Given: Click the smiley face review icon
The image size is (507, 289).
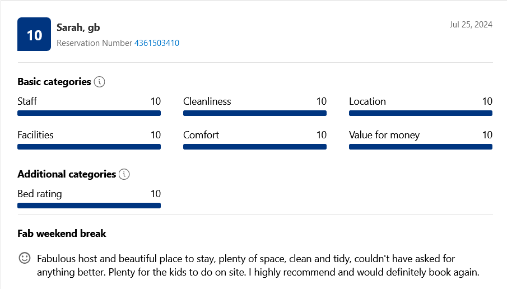Looking at the screenshot, I should tap(25, 258).
